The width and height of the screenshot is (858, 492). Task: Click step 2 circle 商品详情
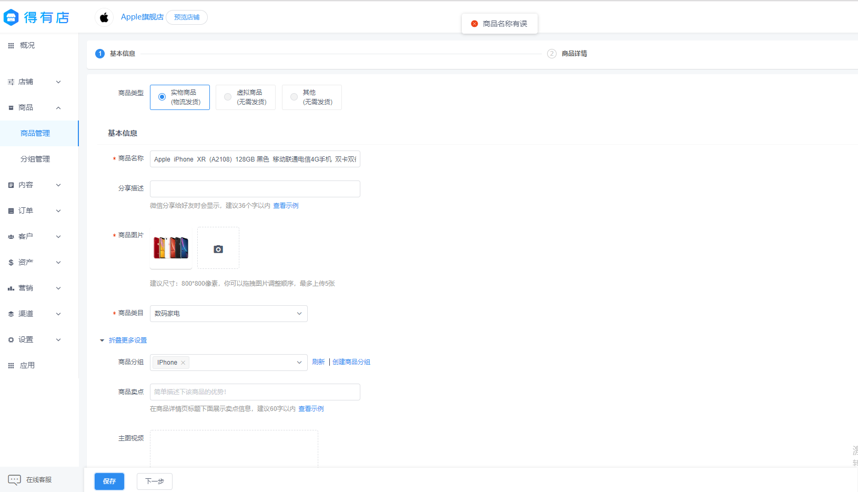point(552,54)
